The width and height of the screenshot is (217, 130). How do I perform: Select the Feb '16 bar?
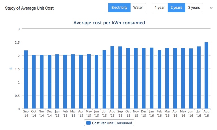[x=159, y=80]
